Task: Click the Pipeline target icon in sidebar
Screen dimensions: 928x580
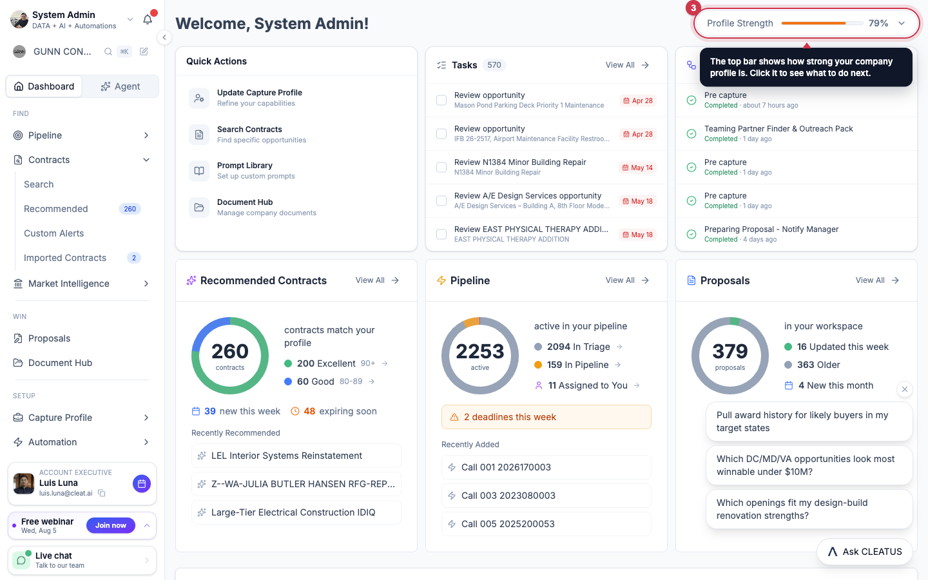Action: point(18,135)
